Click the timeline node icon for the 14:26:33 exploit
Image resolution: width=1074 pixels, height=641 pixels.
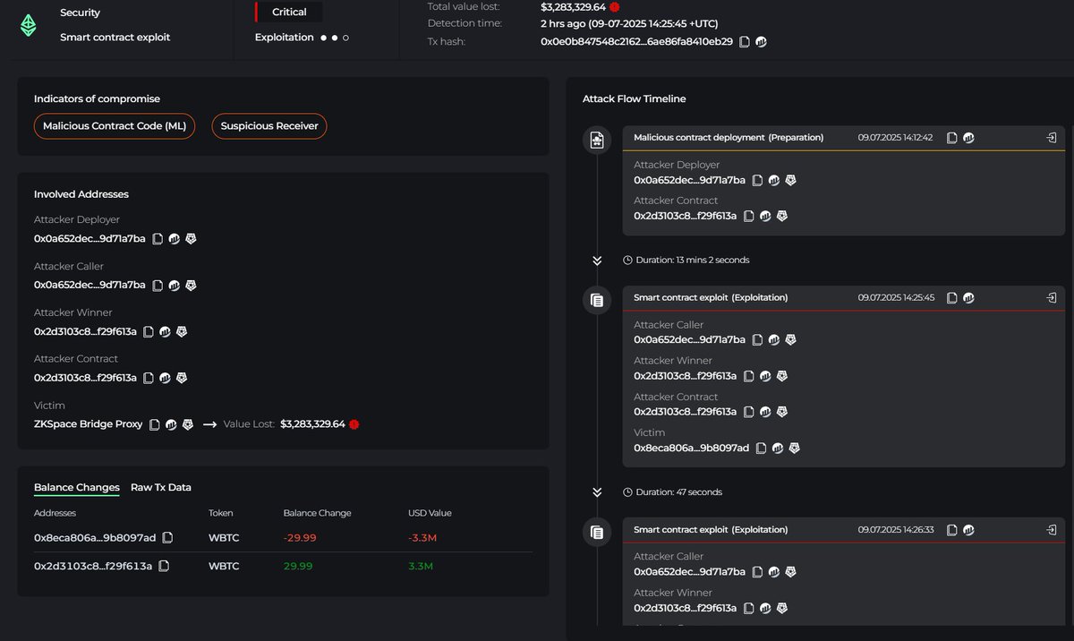[x=597, y=533]
